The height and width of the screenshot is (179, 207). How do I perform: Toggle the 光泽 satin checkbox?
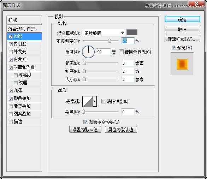[x=11, y=91]
